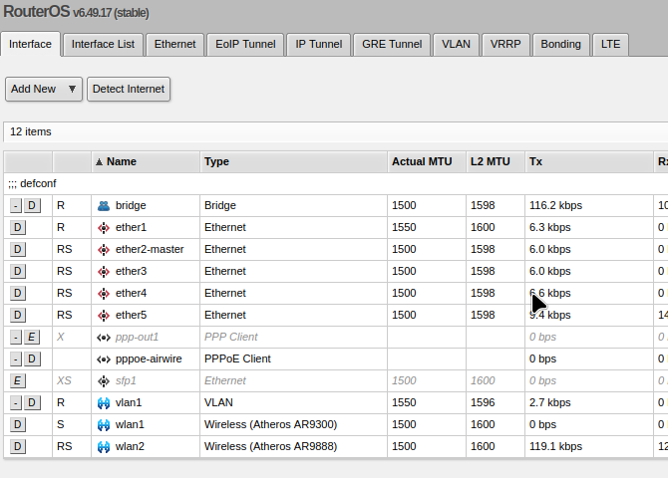
Task: Click the sfp1 ethernet icon
Action: tap(104, 381)
